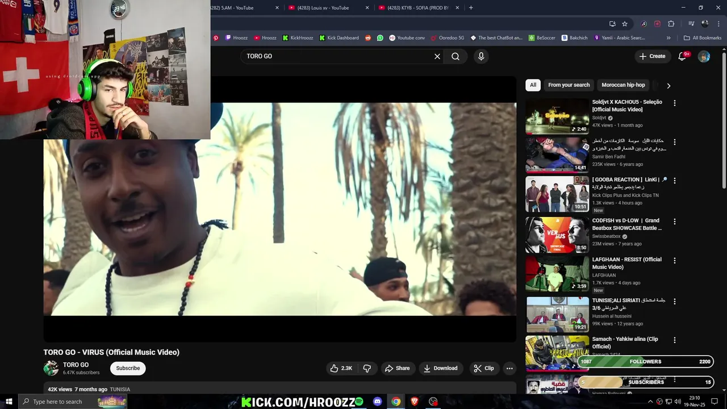Viewport: 727px width, 409px height.
Task: Open the Kick Dashboard bookmark
Action: click(x=339, y=38)
